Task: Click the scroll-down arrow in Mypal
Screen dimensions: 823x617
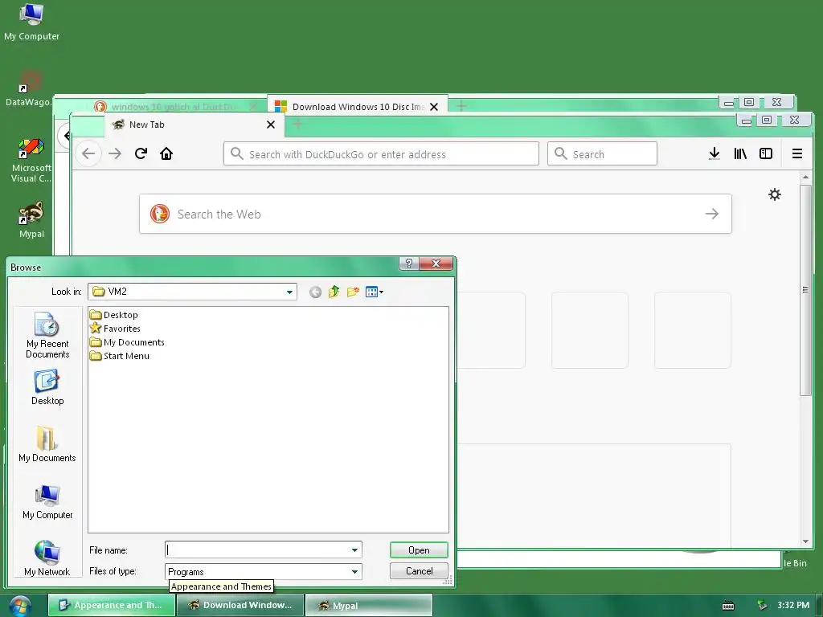Action: pyautogui.click(x=805, y=541)
